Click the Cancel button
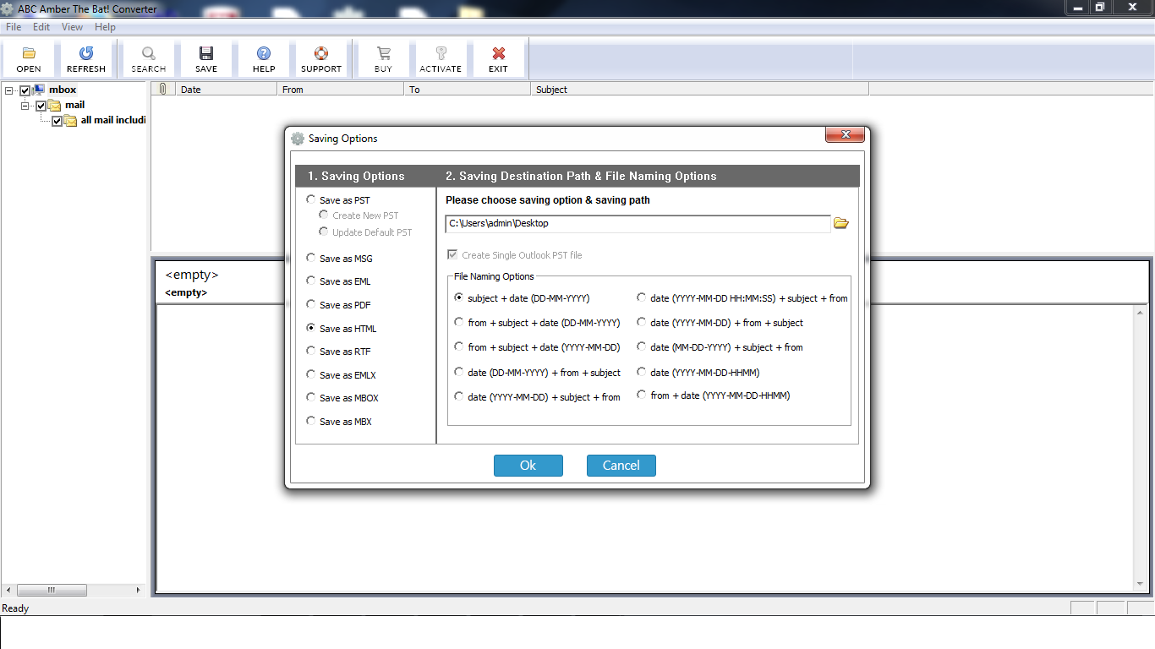The image size is (1155, 649). tap(621, 466)
